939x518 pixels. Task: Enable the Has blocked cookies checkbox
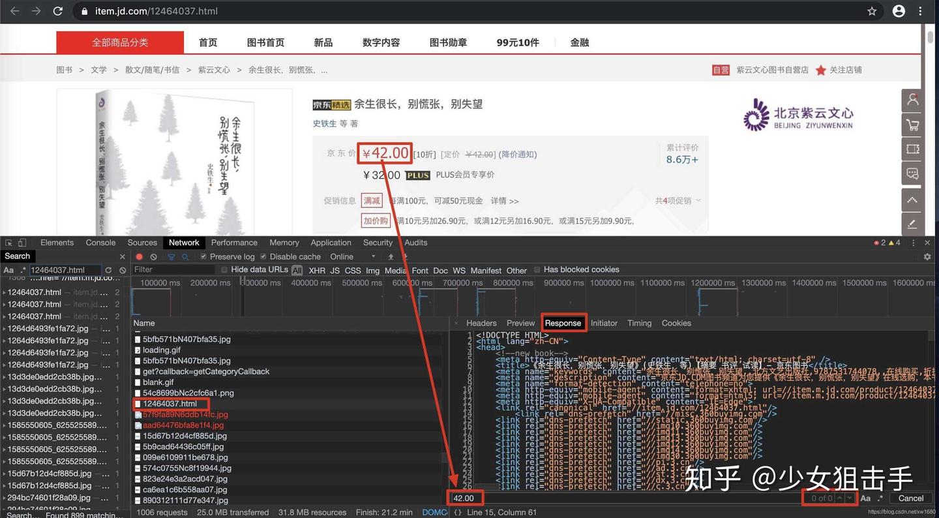[537, 269]
